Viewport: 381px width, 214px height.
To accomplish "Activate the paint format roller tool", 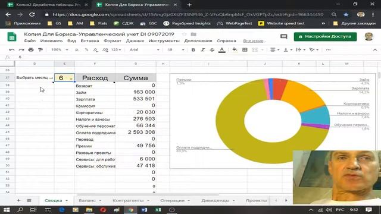I will pyautogui.click(x=40, y=50).
